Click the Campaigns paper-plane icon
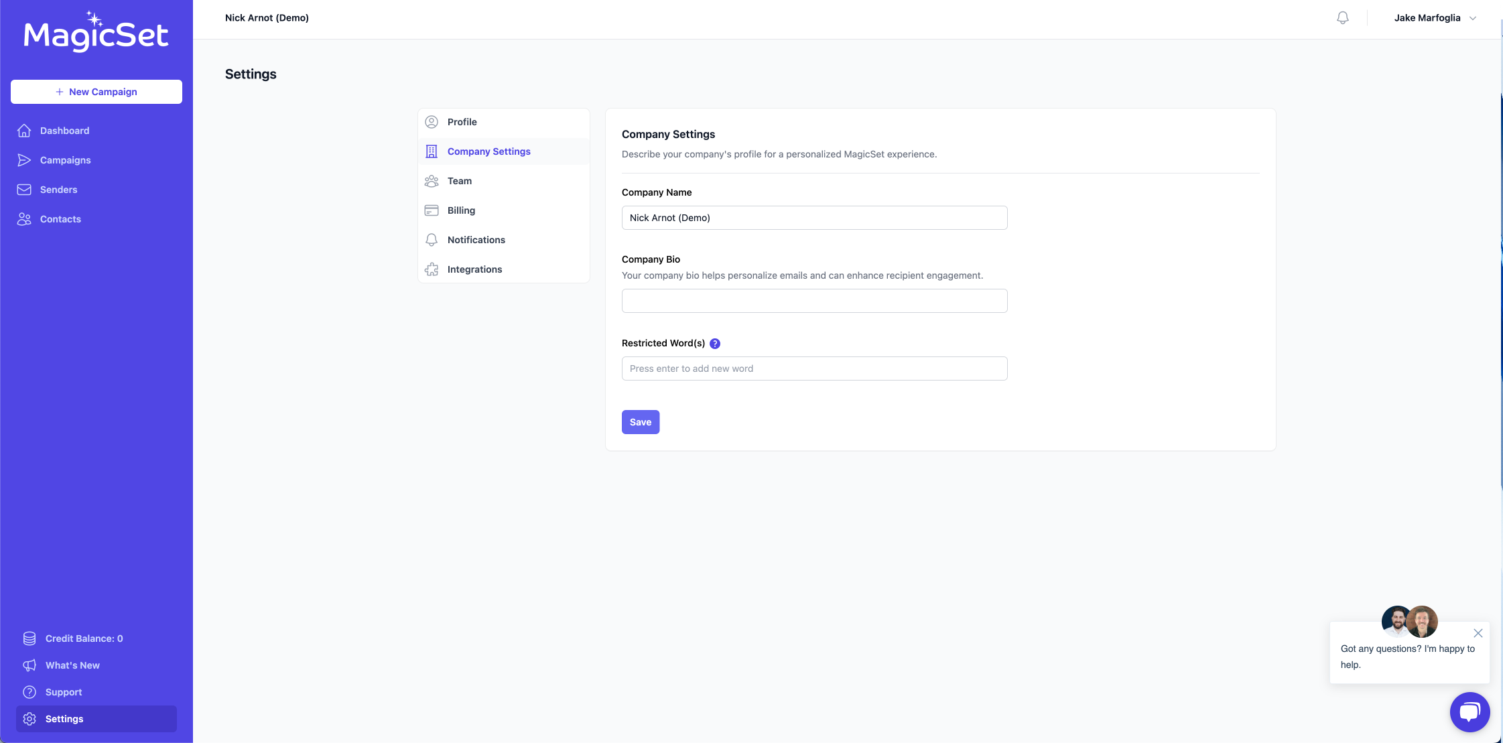 [x=24, y=160]
